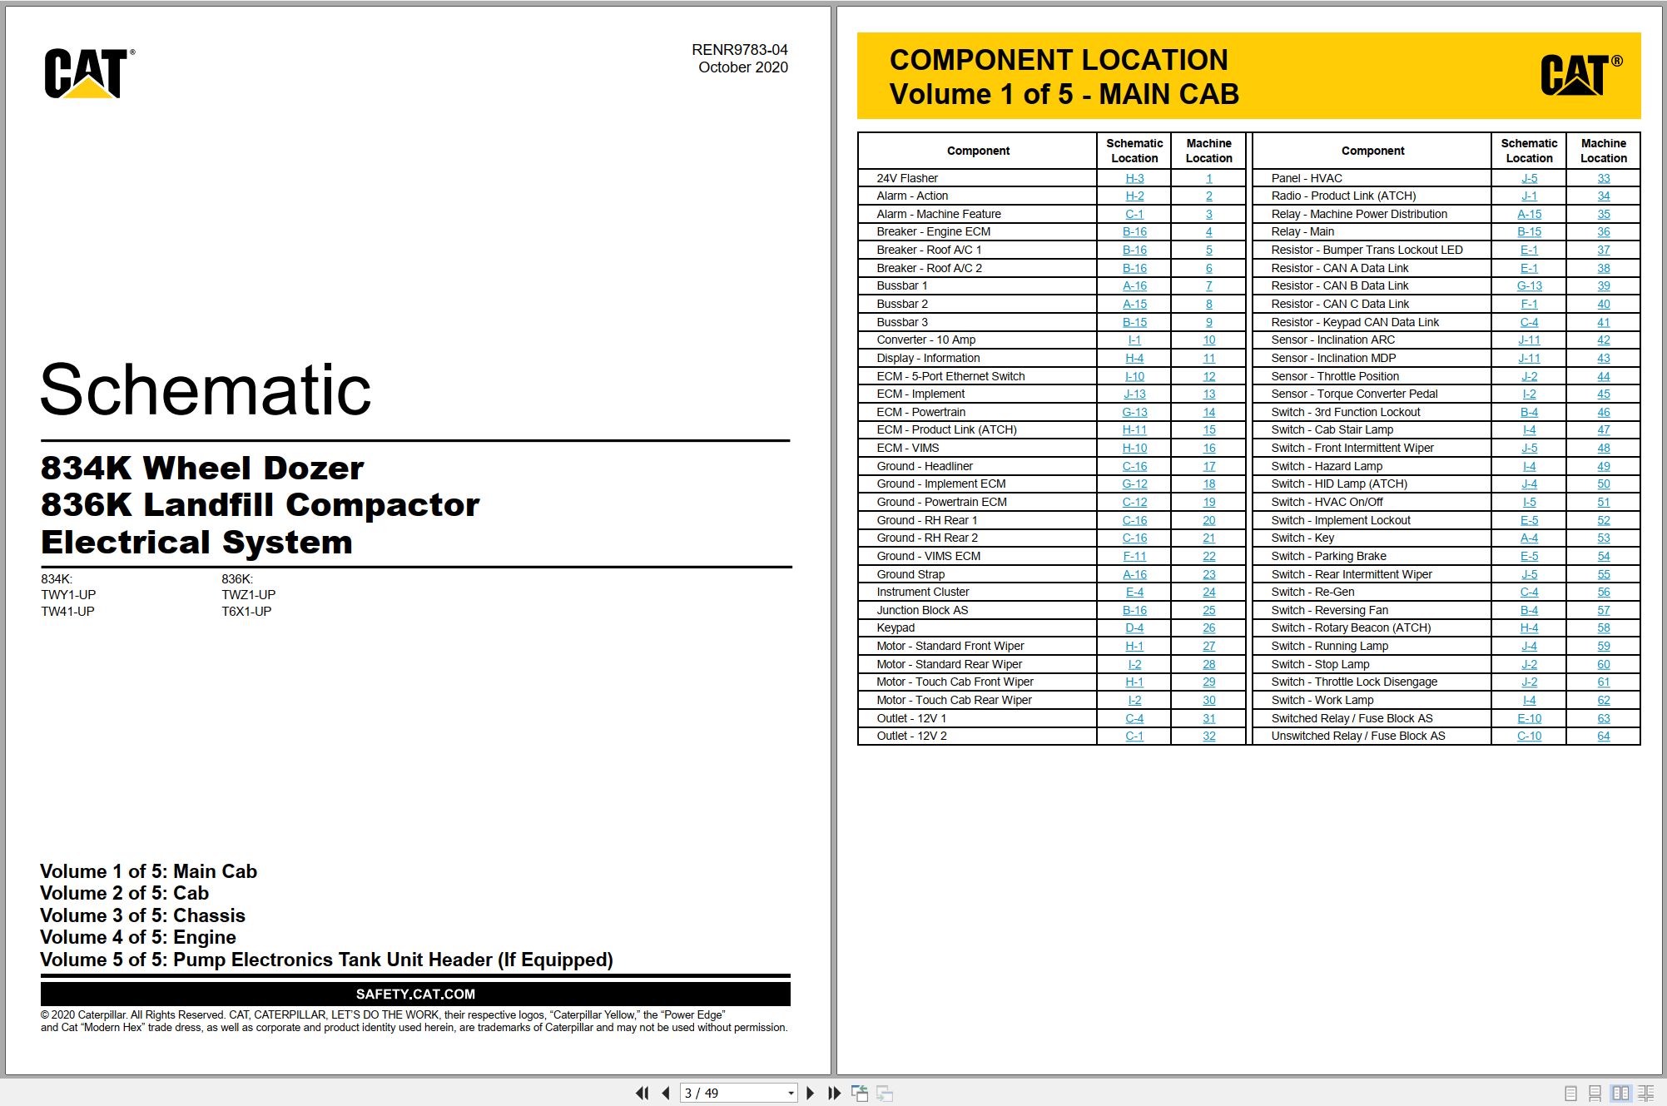The image size is (1667, 1106).
Task: Open E-10 link for Switched Relay / Fuse Block
Action: [1530, 718]
